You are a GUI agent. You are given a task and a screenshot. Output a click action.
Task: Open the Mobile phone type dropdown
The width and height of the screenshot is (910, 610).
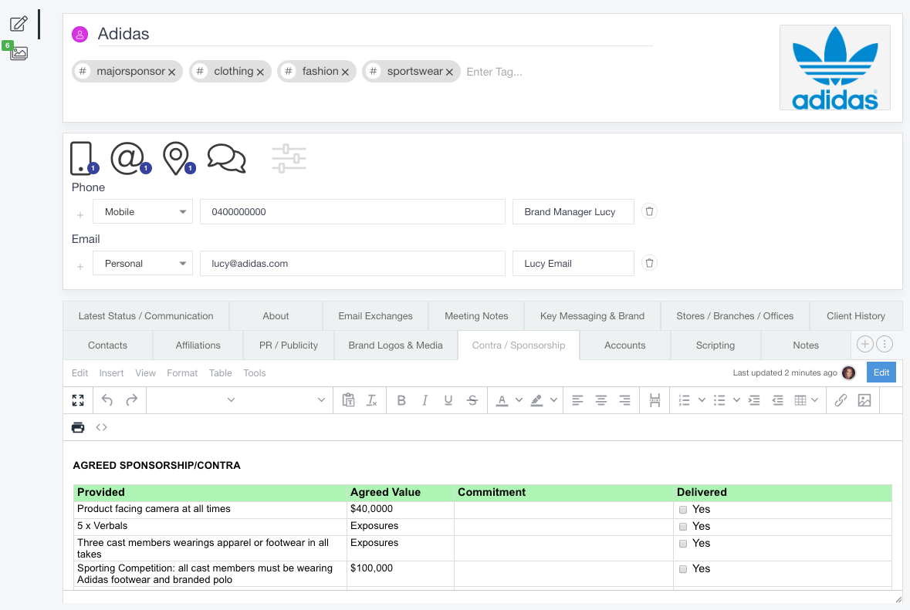(143, 211)
